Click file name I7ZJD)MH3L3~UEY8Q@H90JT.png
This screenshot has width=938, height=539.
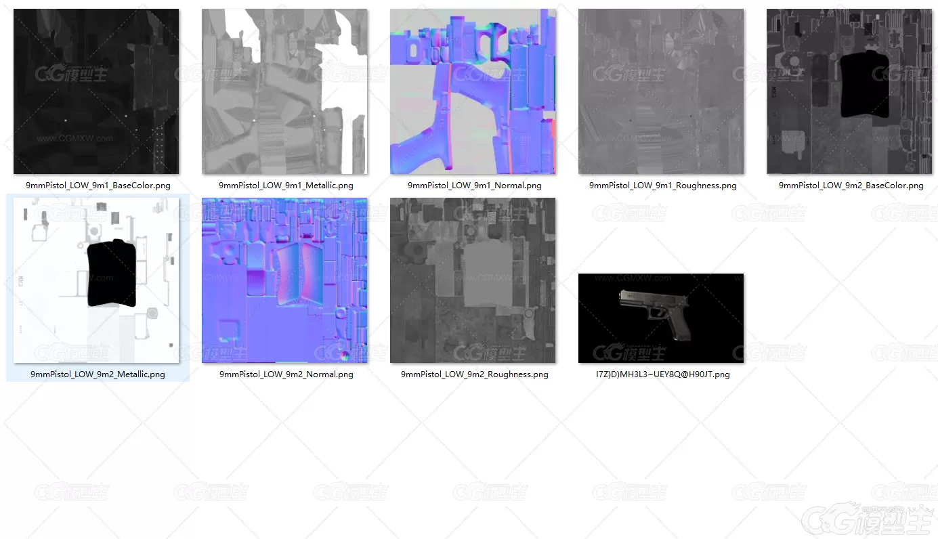662,374
